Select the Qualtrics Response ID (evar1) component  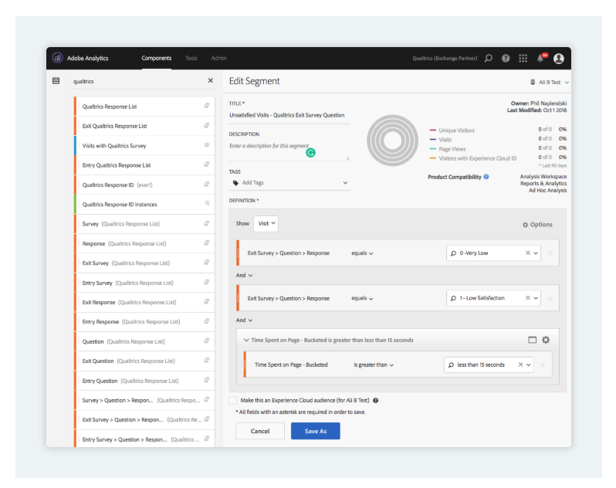[144, 185]
